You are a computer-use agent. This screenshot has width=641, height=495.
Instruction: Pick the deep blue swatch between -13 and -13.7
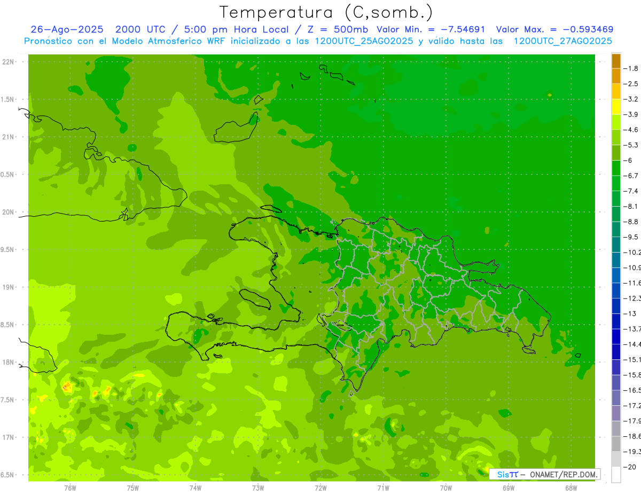tap(616, 321)
